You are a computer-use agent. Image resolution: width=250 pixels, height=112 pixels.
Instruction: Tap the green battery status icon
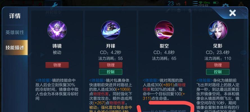pos(216,3)
